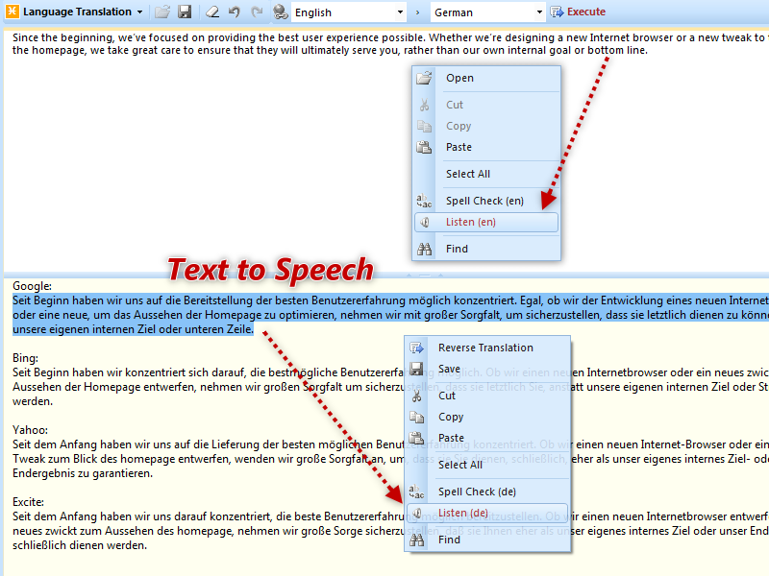Click the "Excite:" heading in results
The image size is (769, 576).
point(29,502)
